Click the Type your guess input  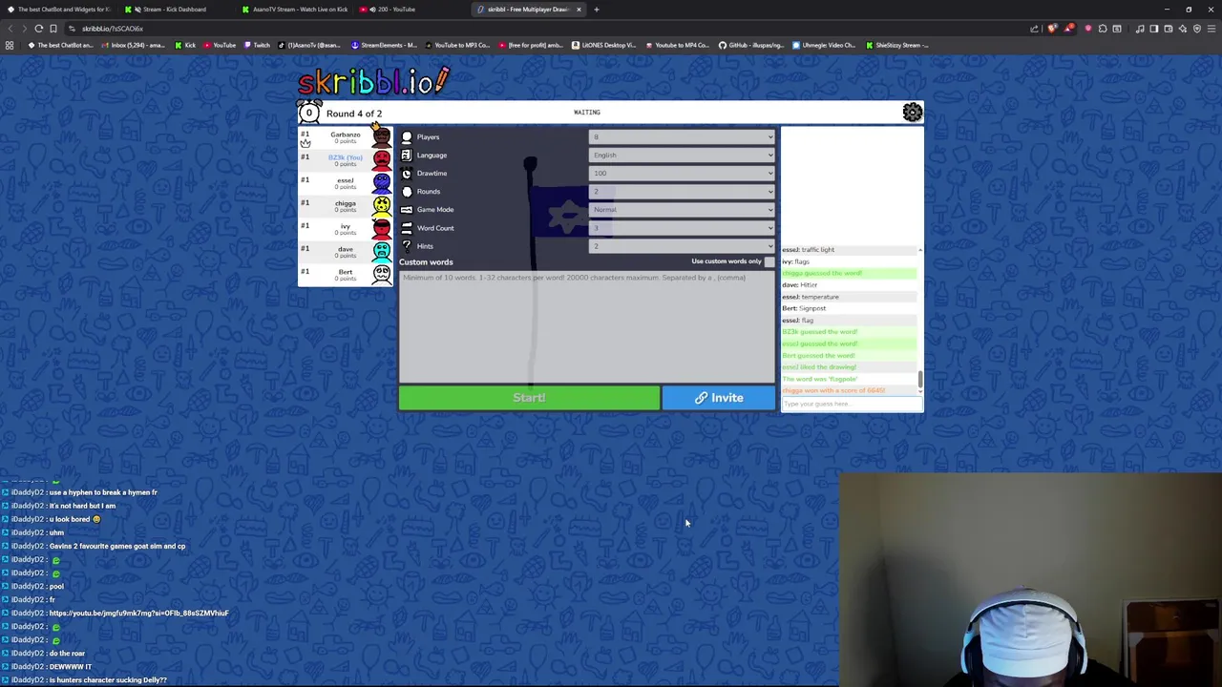pos(852,404)
